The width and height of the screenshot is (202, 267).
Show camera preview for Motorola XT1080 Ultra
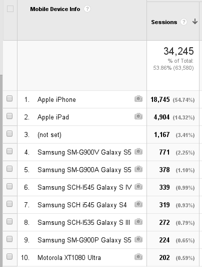[x=138, y=257]
